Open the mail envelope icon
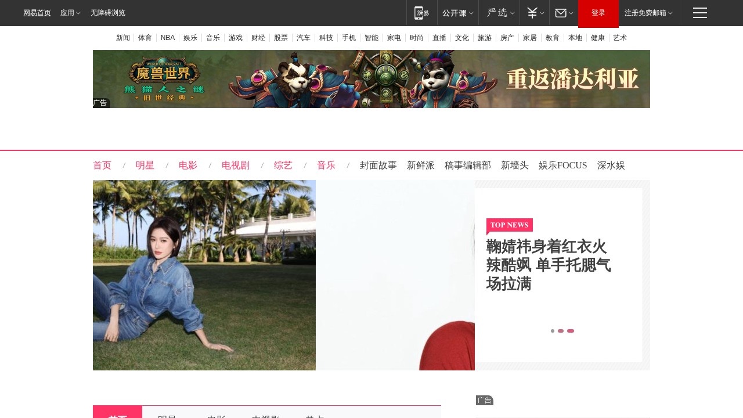Screen dimensions: 743x418 [x=560, y=13]
